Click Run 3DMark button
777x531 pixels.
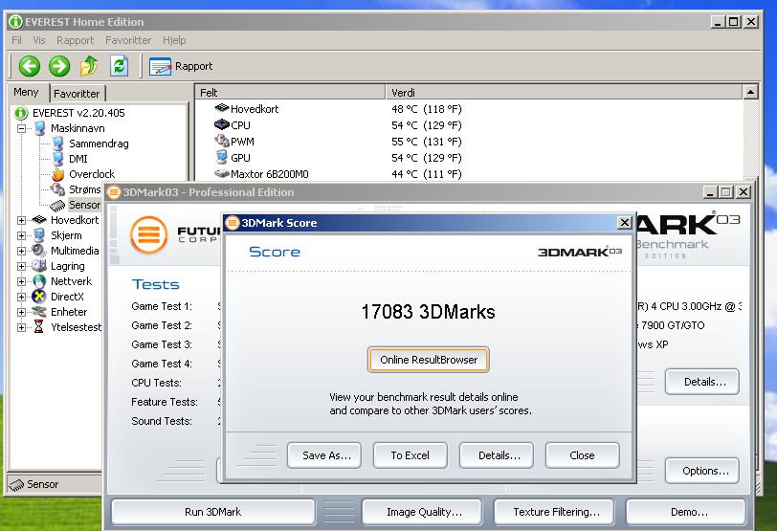tap(213, 512)
